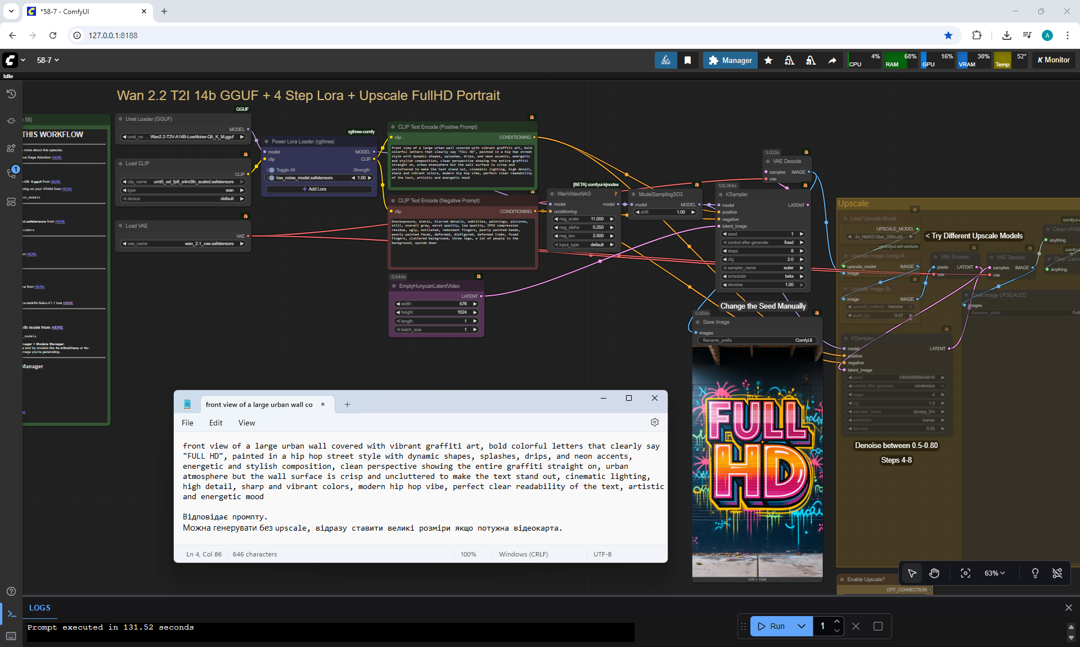The height and width of the screenshot is (647, 1080).
Task: Toggle the terminal logs panel icon
Action: 11,614
